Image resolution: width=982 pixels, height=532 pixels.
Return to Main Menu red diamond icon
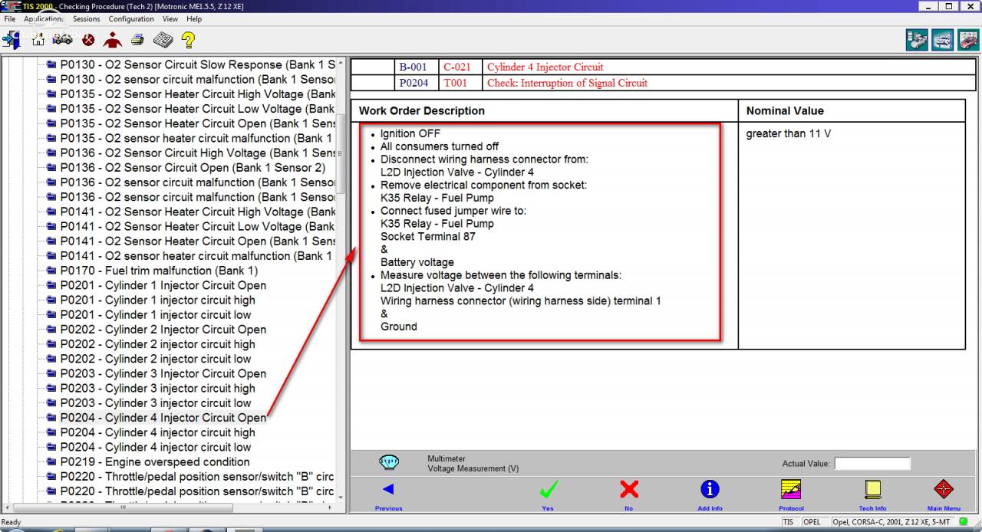click(x=944, y=494)
